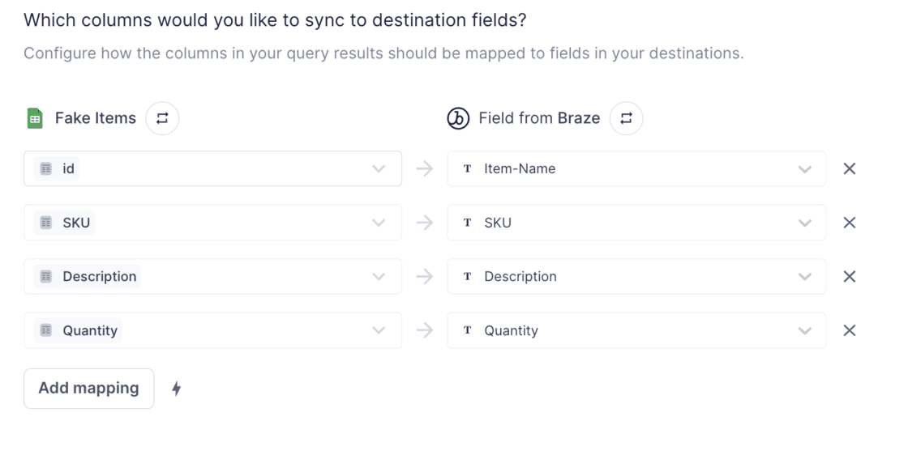Viewport: 908px width, 455px height.
Task: Expand the Description destination field dropdown
Action: point(804,277)
